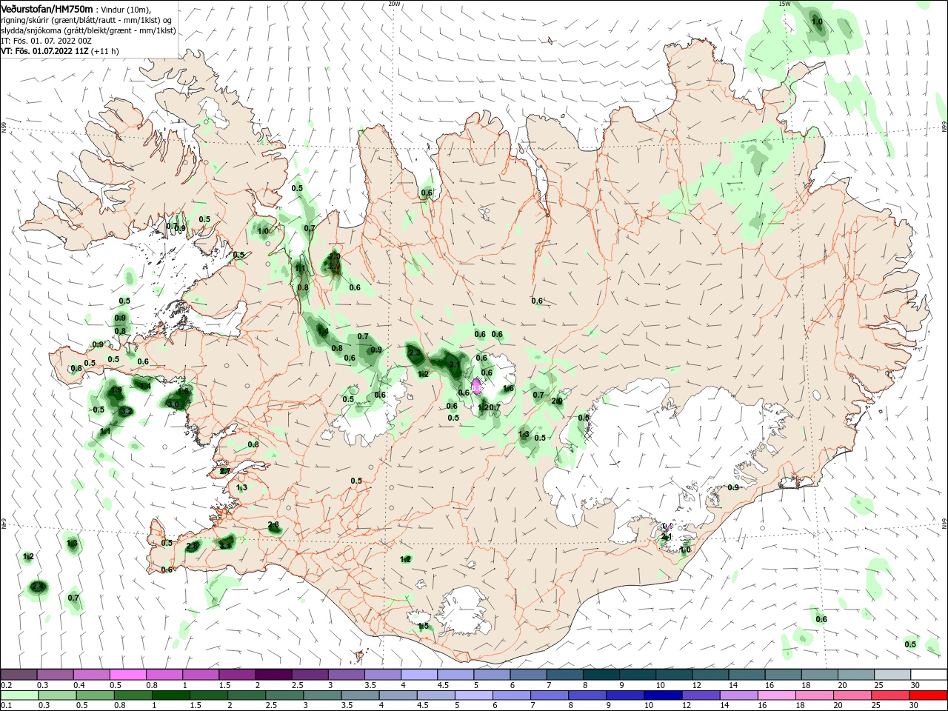
Task: Click the bright pink snow swatch between 0.5 and 0.8
Action: pyautogui.click(x=127, y=675)
